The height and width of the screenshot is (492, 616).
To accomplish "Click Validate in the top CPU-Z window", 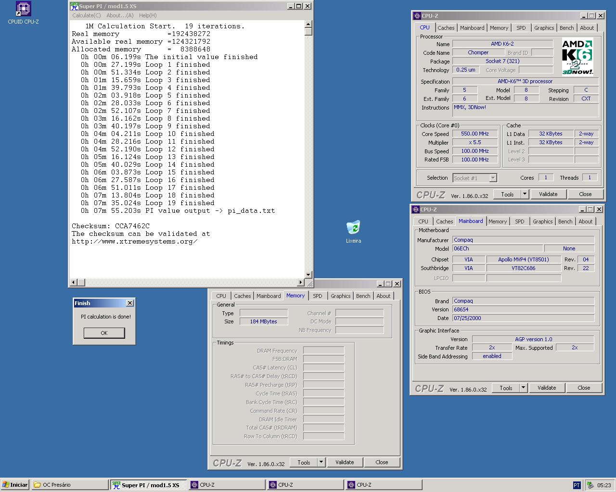I will [548, 194].
